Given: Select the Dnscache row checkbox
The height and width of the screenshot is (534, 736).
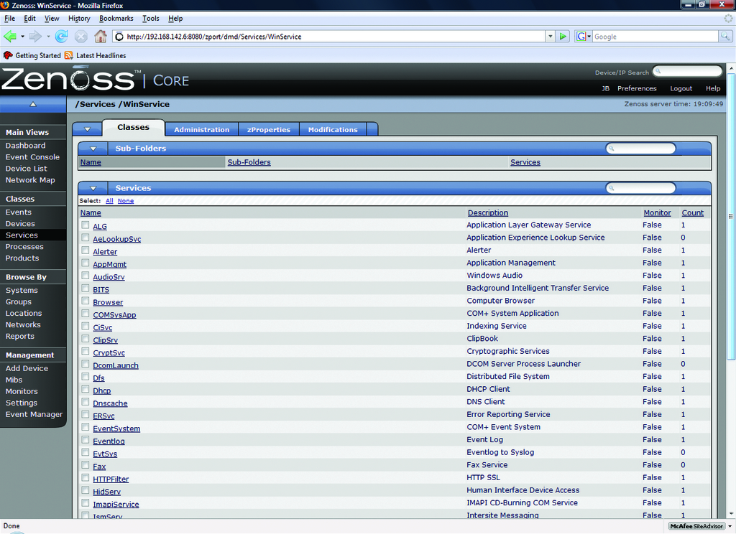Looking at the screenshot, I should pyautogui.click(x=86, y=402).
